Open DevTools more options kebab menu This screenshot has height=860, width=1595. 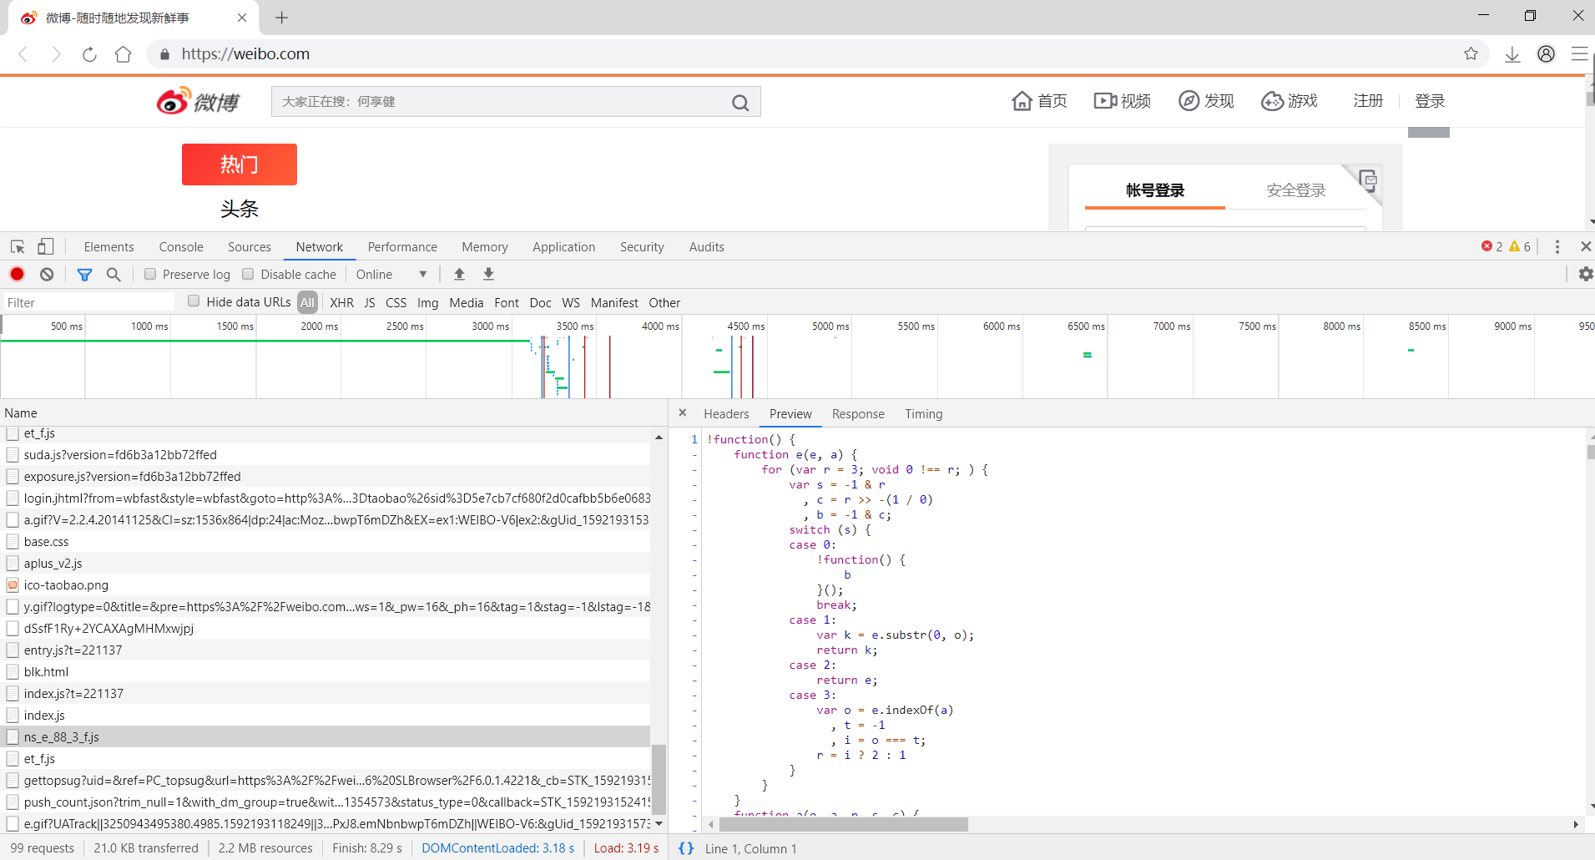pos(1557,247)
